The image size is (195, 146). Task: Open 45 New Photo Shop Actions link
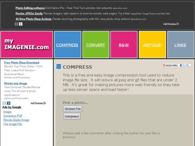point(34,19)
